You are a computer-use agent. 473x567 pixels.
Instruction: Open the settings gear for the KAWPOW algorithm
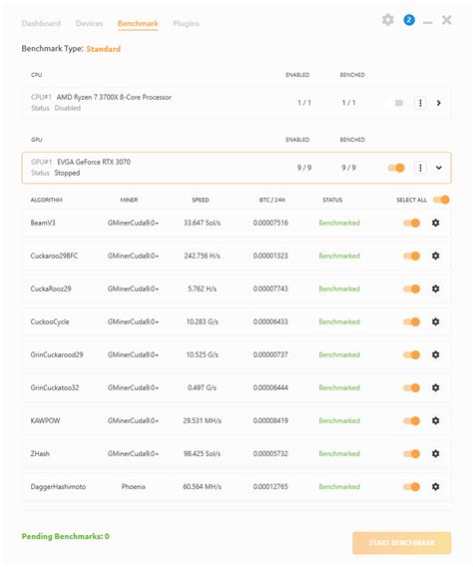click(x=436, y=420)
